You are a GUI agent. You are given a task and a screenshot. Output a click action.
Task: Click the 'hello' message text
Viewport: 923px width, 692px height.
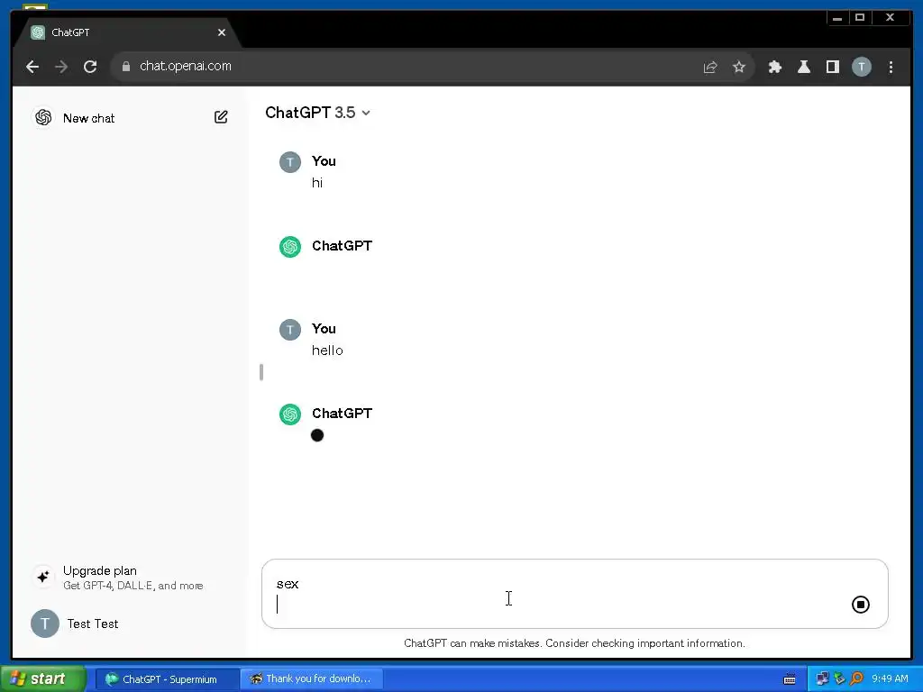327,351
